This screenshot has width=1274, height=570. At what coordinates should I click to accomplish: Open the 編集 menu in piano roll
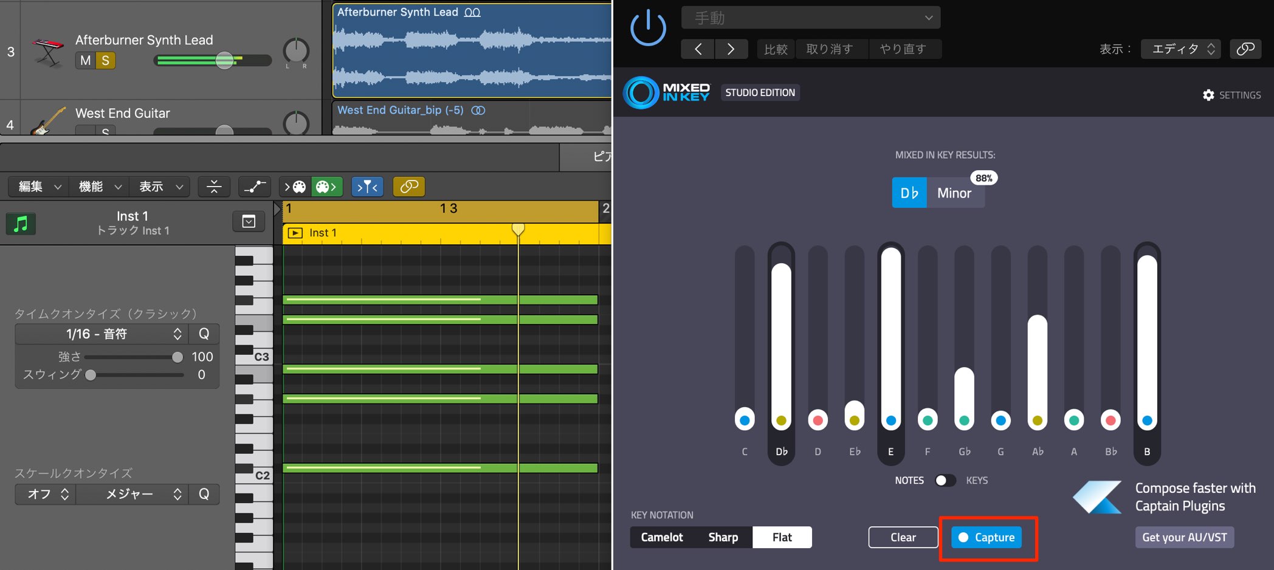[39, 187]
